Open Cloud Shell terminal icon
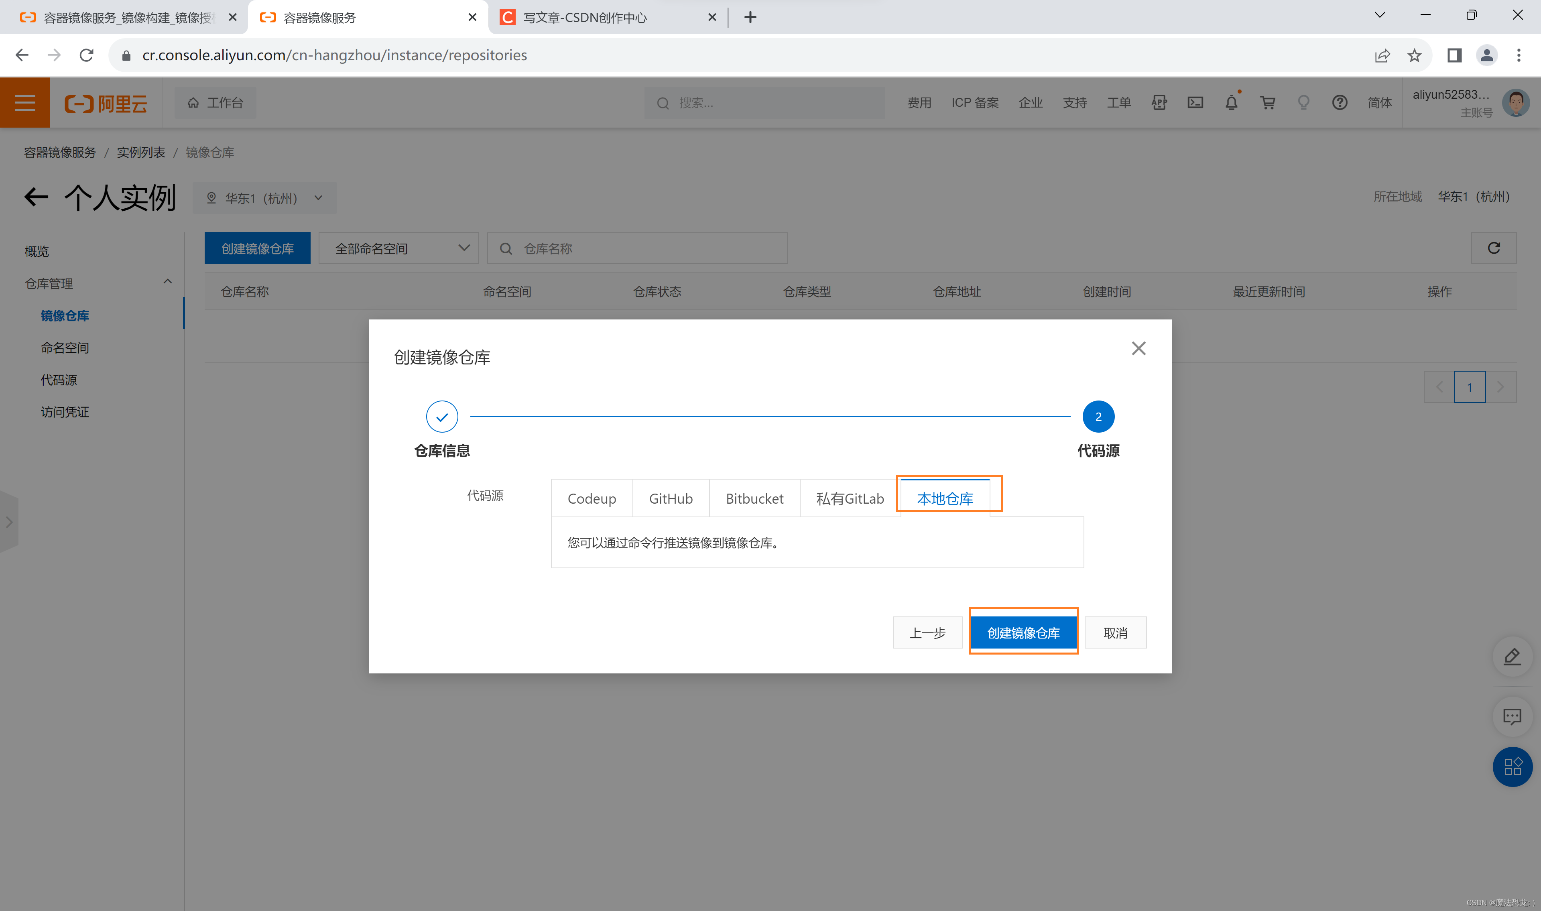1541x911 pixels. 1195,102
